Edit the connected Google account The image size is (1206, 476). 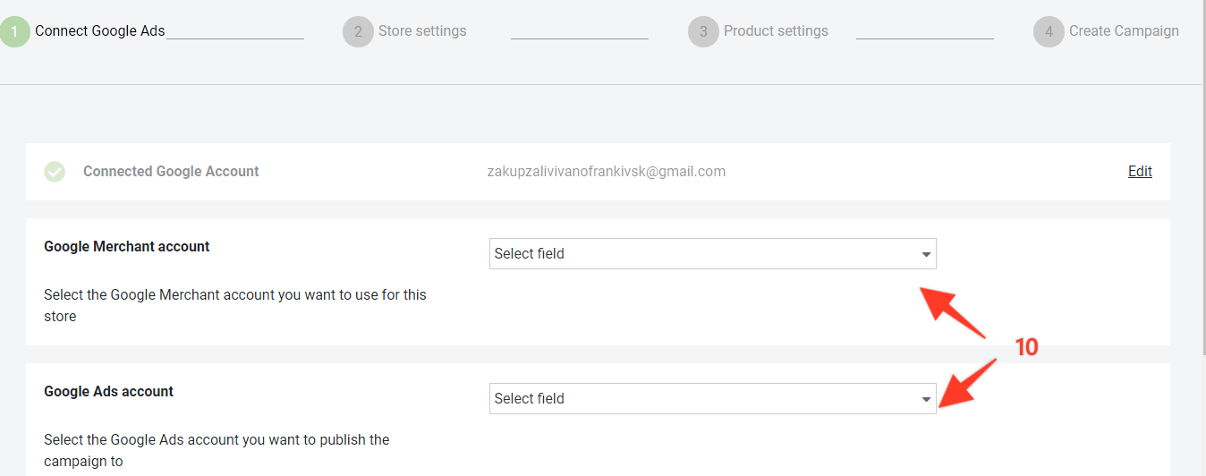pyautogui.click(x=1140, y=172)
